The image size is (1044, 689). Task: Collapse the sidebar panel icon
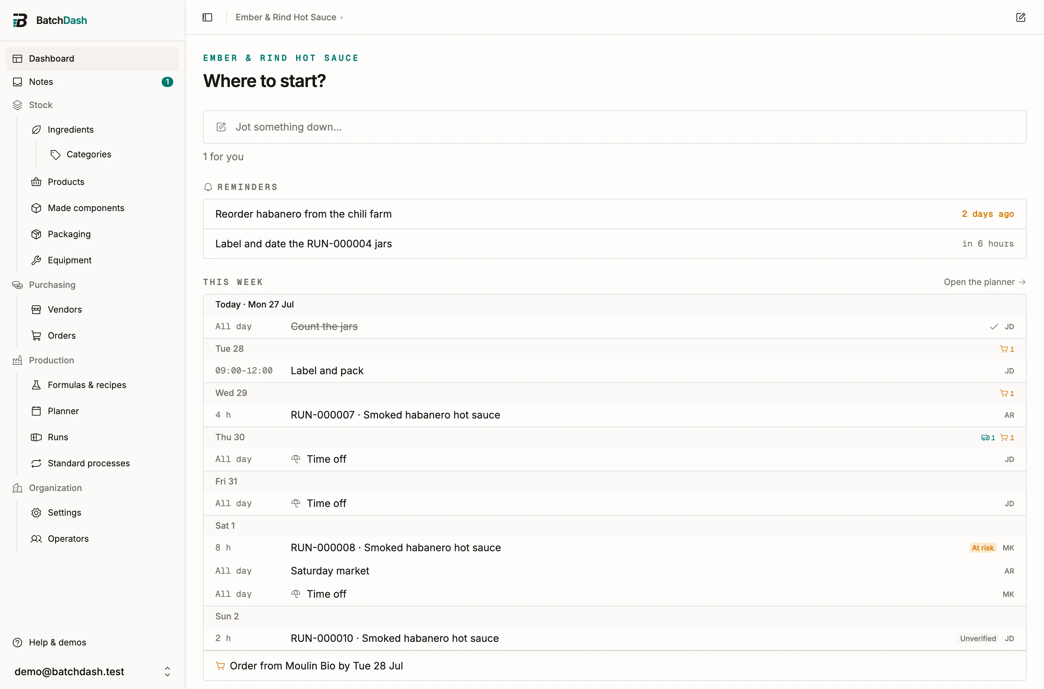pyautogui.click(x=207, y=17)
